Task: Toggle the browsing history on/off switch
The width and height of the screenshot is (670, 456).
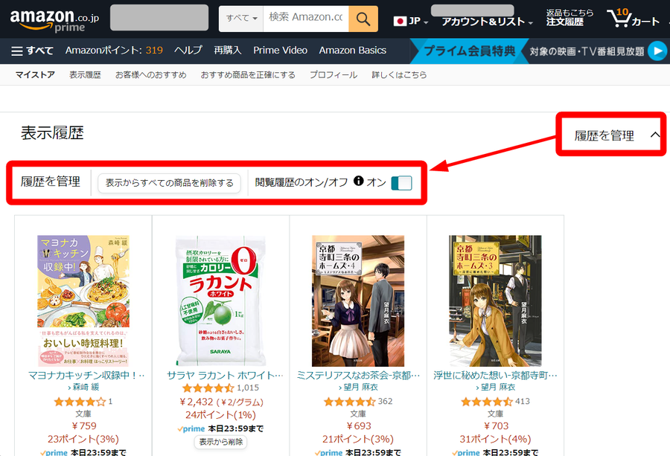Action: click(x=402, y=183)
